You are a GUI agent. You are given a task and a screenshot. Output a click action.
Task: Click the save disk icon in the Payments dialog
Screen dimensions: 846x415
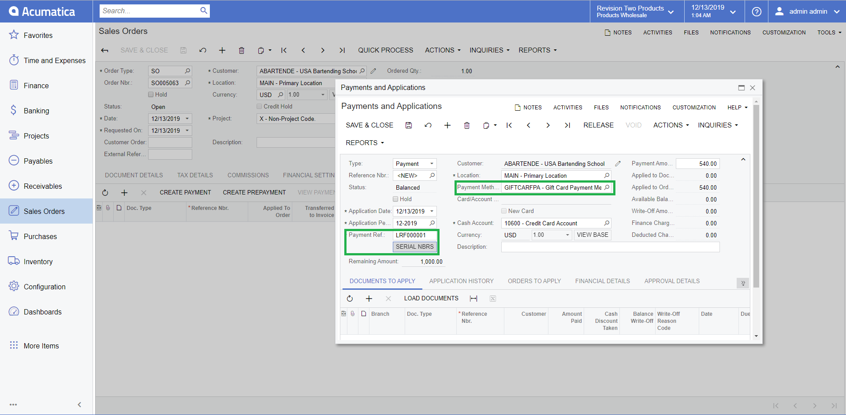[409, 125]
